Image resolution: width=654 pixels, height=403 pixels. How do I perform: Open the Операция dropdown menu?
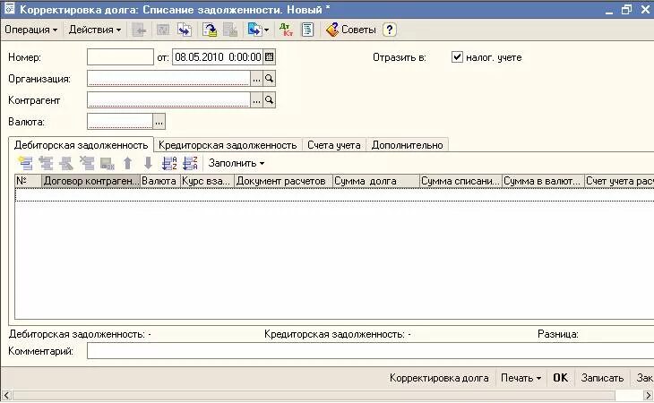point(30,30)
